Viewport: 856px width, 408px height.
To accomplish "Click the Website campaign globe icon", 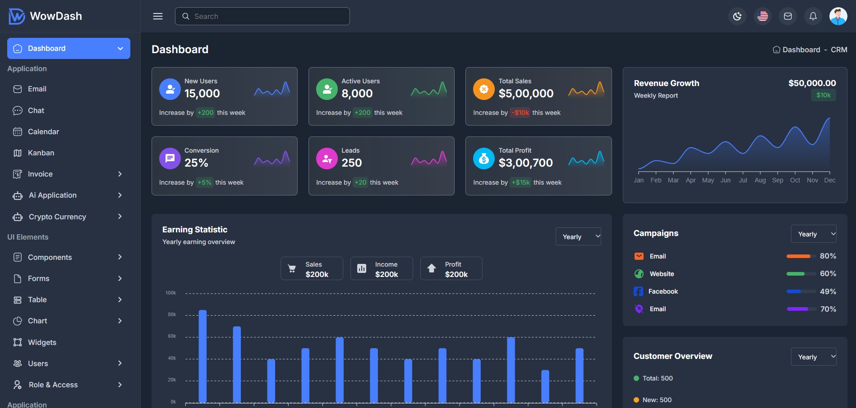I will (639, 274).
